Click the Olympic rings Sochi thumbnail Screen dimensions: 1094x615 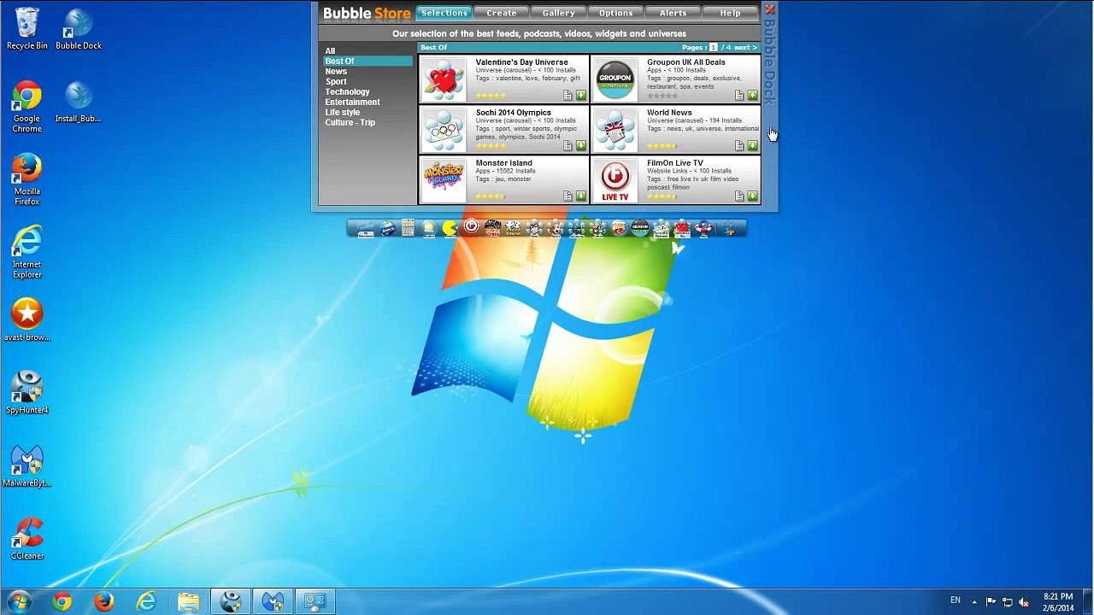coord(444,130)
